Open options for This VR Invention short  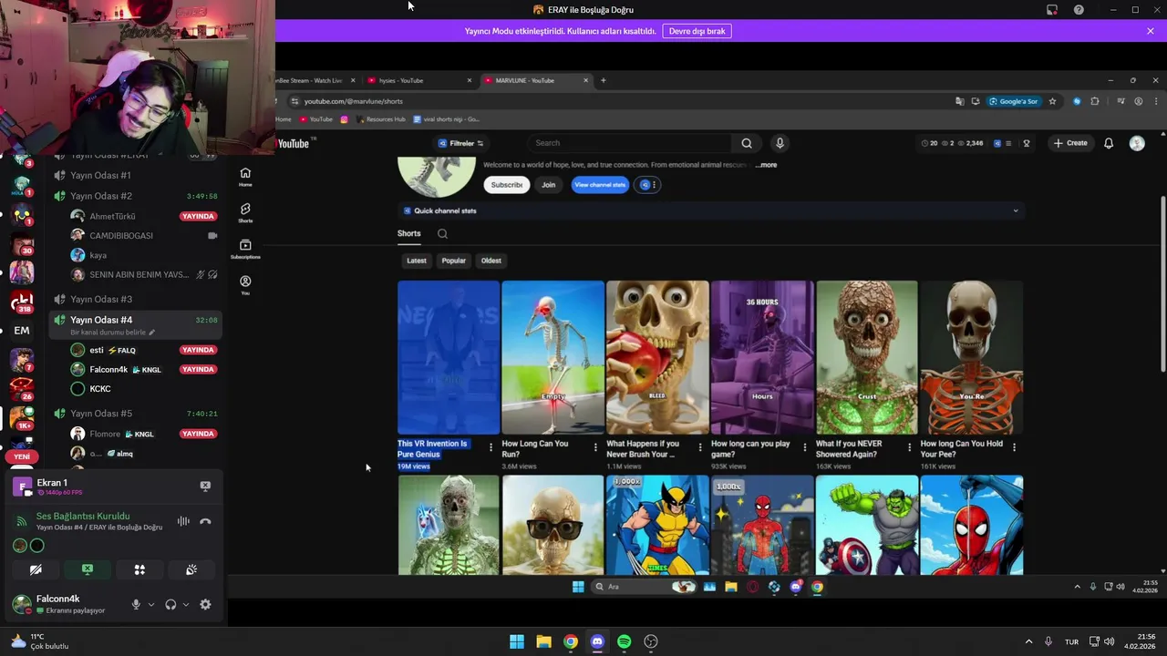[x=491, y=447]
